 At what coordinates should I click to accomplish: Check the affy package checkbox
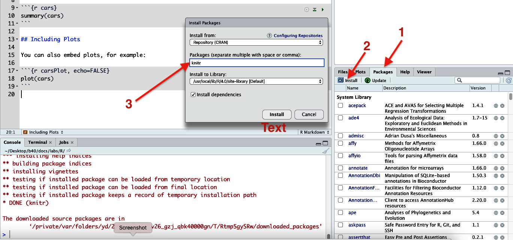pyautogui.click(x=340, y=143)
